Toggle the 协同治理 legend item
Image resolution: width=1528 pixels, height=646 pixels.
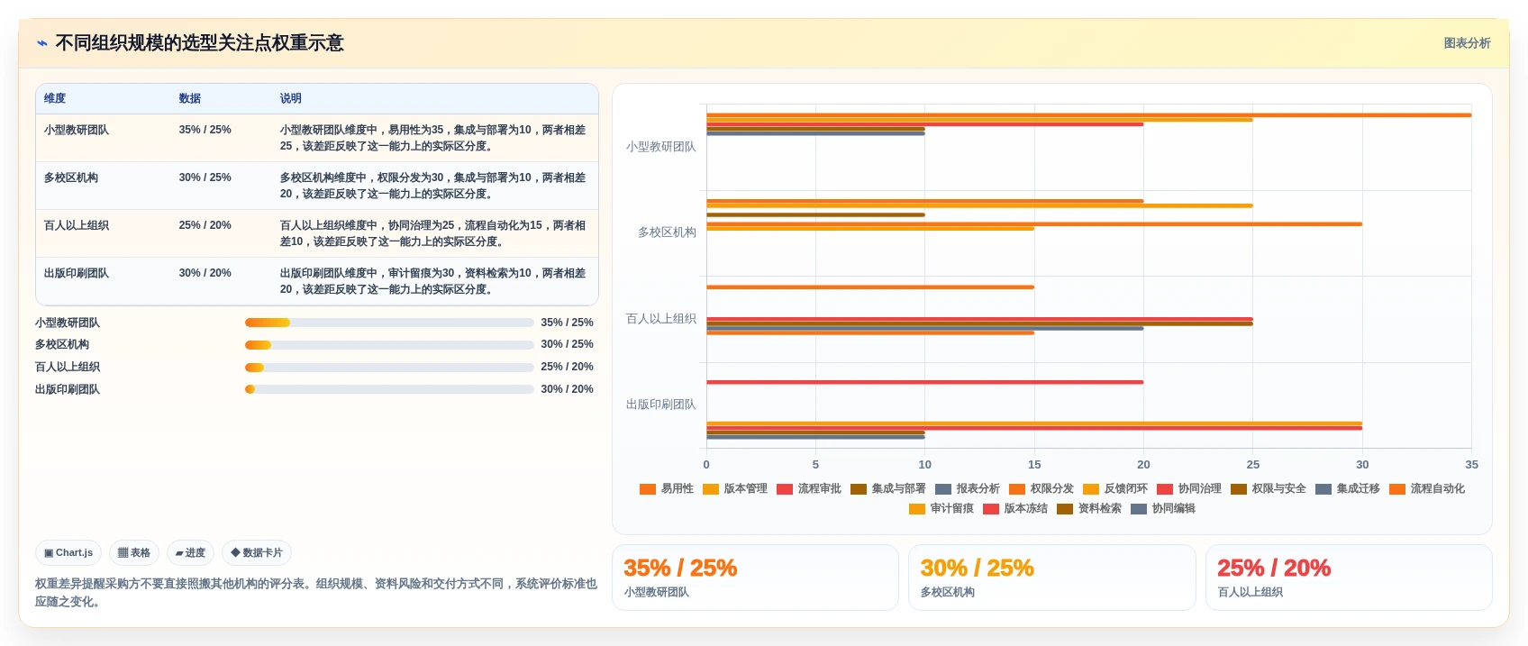1189,488
